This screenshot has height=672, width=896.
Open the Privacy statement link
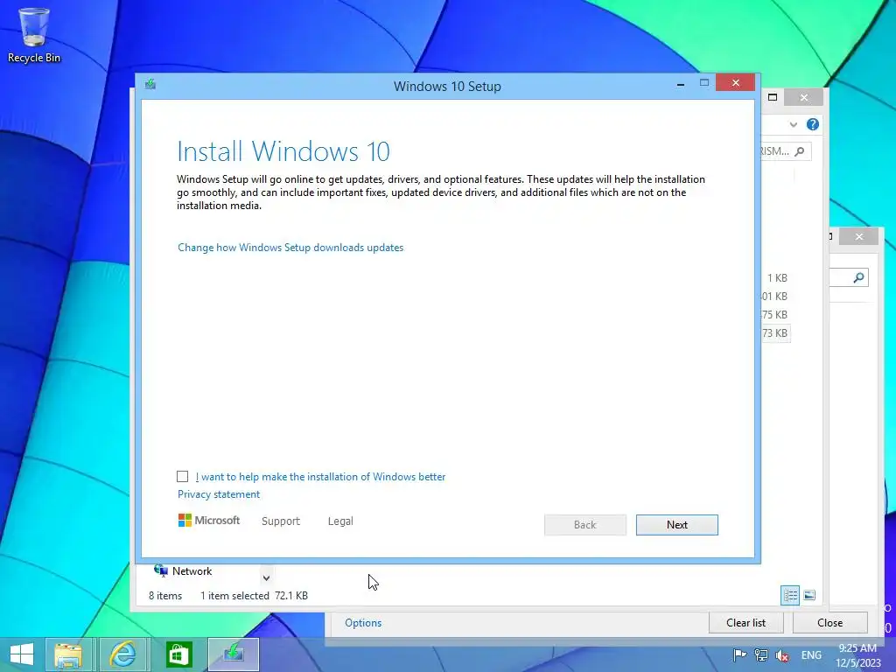click(218, 494)
